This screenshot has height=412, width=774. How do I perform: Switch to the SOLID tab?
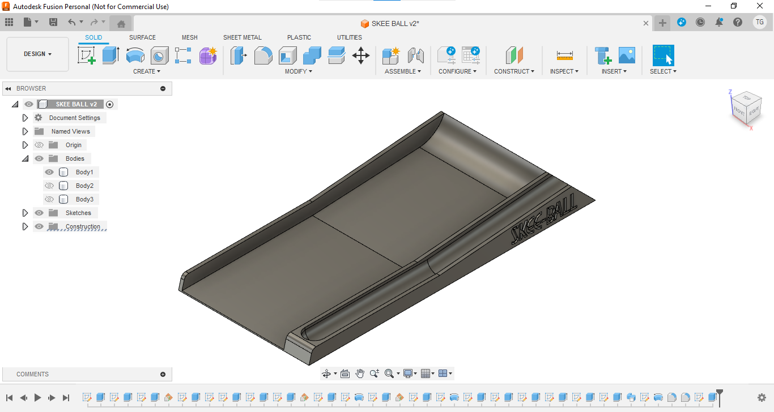(93, 37)
